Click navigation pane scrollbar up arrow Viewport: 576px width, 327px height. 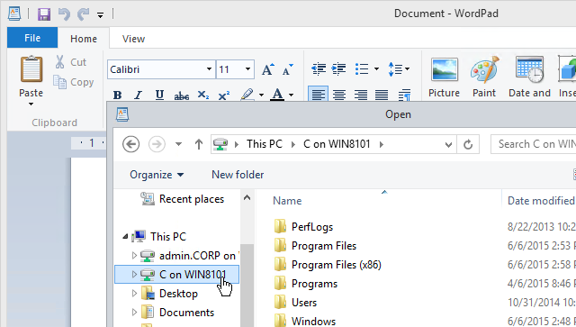(x=247, y=198)
